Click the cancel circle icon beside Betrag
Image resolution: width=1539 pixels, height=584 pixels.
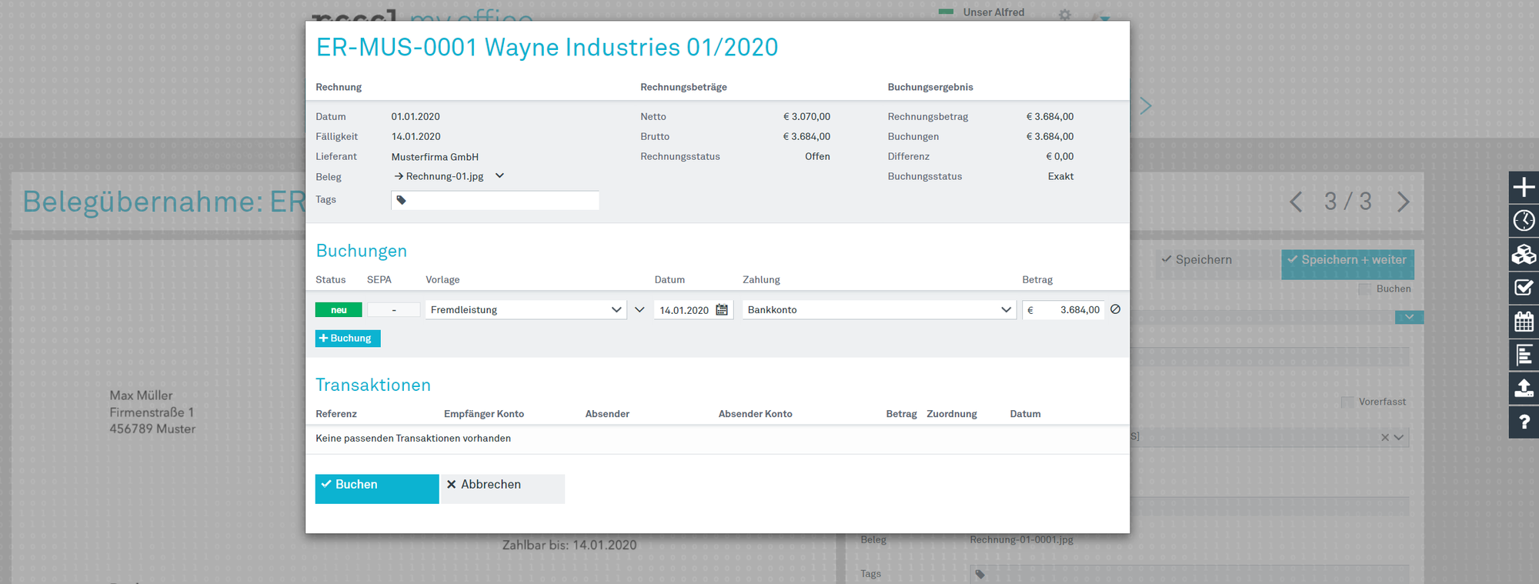1115,309
